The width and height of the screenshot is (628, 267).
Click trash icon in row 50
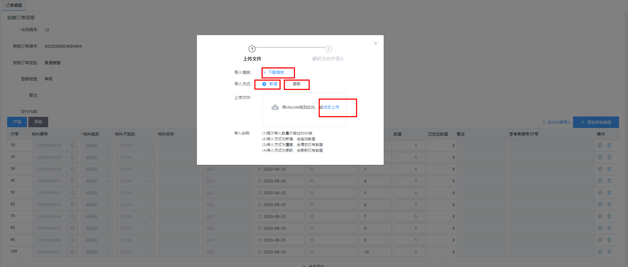(x=609, y=192)
